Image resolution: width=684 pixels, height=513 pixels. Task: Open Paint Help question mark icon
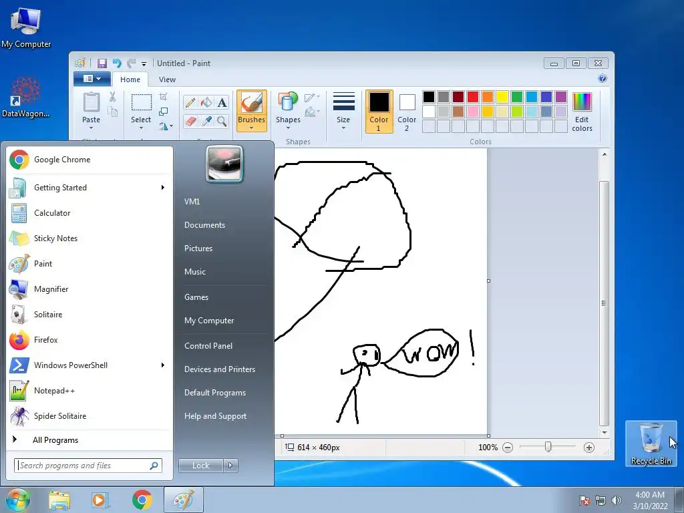click(603, 79)
